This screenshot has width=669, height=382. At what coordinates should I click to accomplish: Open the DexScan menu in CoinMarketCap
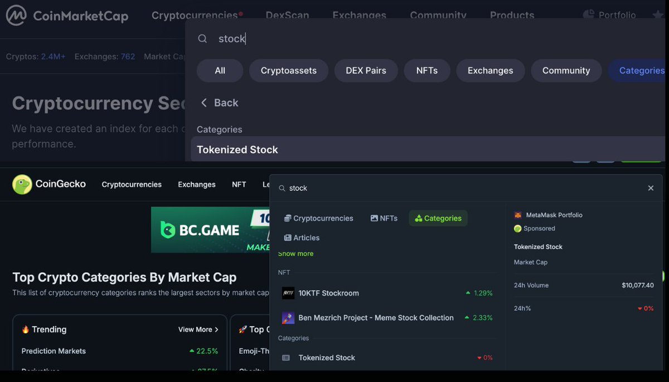click(287, 15)
